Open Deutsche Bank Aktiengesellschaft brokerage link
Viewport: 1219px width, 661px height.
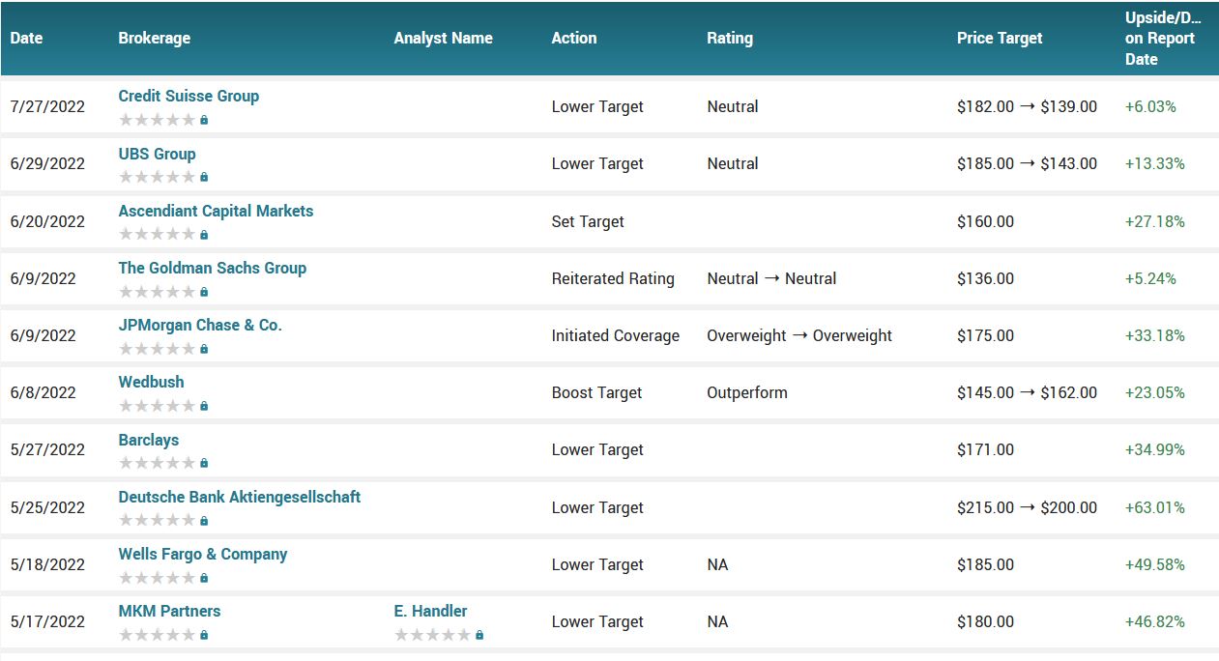coord(240,498)
